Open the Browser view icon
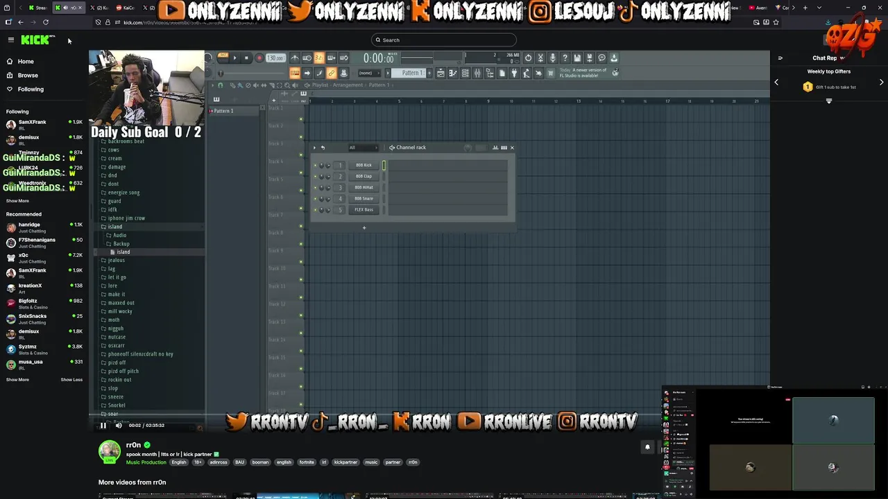The image size is (888, 499). 489,73
